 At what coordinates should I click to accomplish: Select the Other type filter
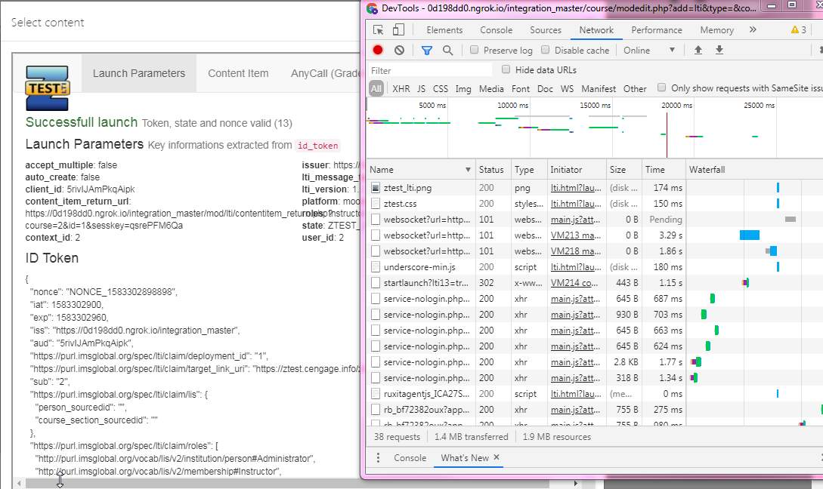pos(635,88)
